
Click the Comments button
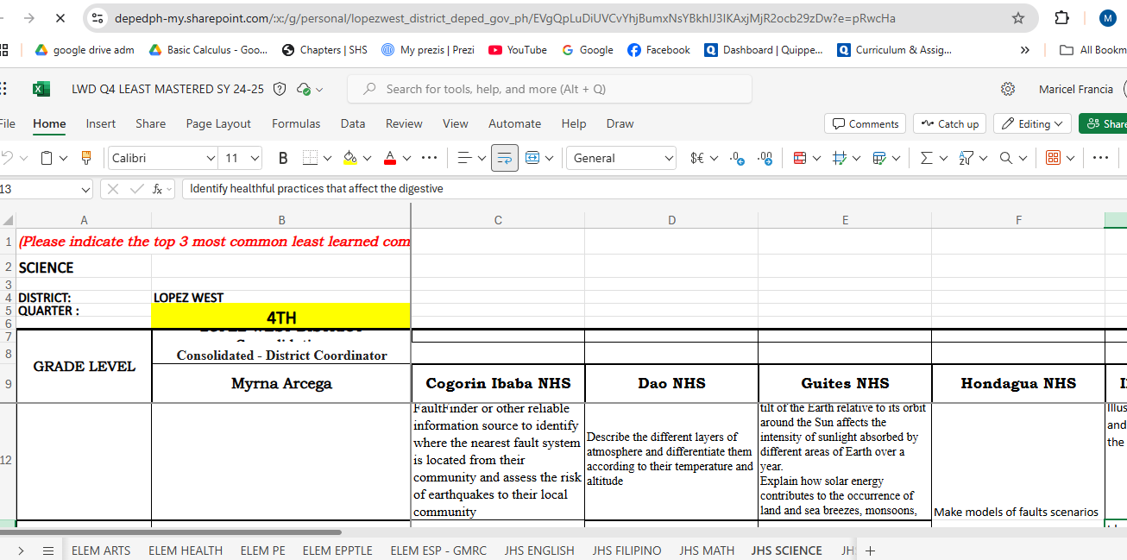tap(865, 123)
